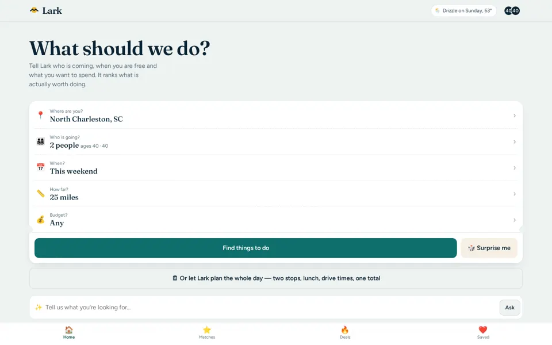This screenshot has width=552, height=345.
Task: Open the Drizzle on Sunday weather pill
Action: coord(463,10)
